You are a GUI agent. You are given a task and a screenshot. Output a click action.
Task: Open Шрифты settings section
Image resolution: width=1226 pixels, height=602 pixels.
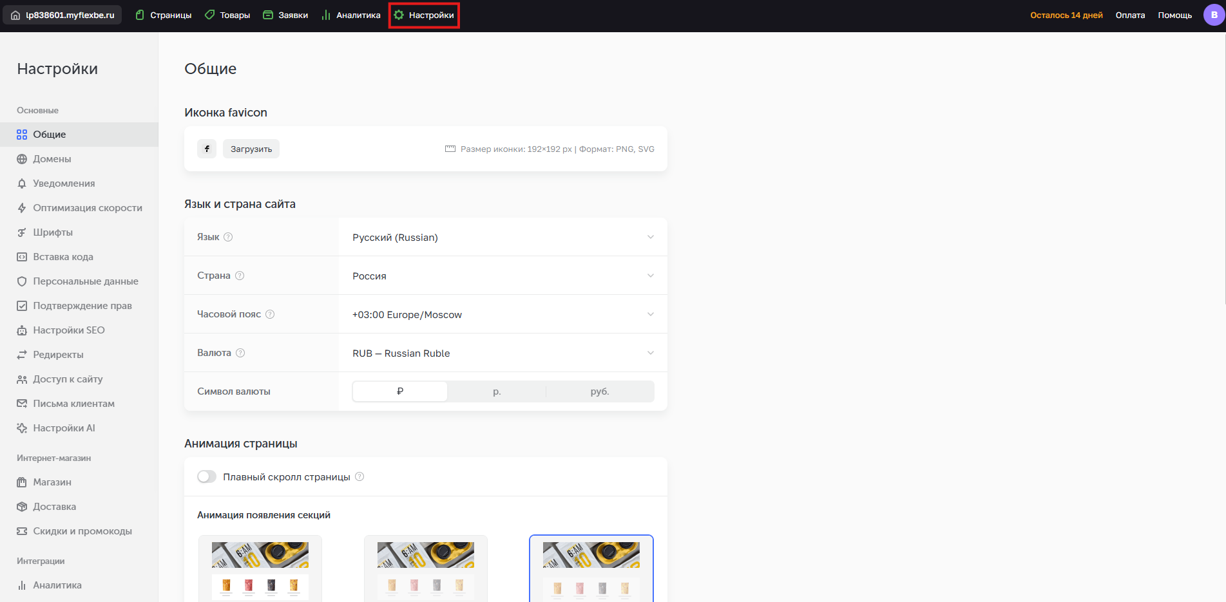click(79, 232)
